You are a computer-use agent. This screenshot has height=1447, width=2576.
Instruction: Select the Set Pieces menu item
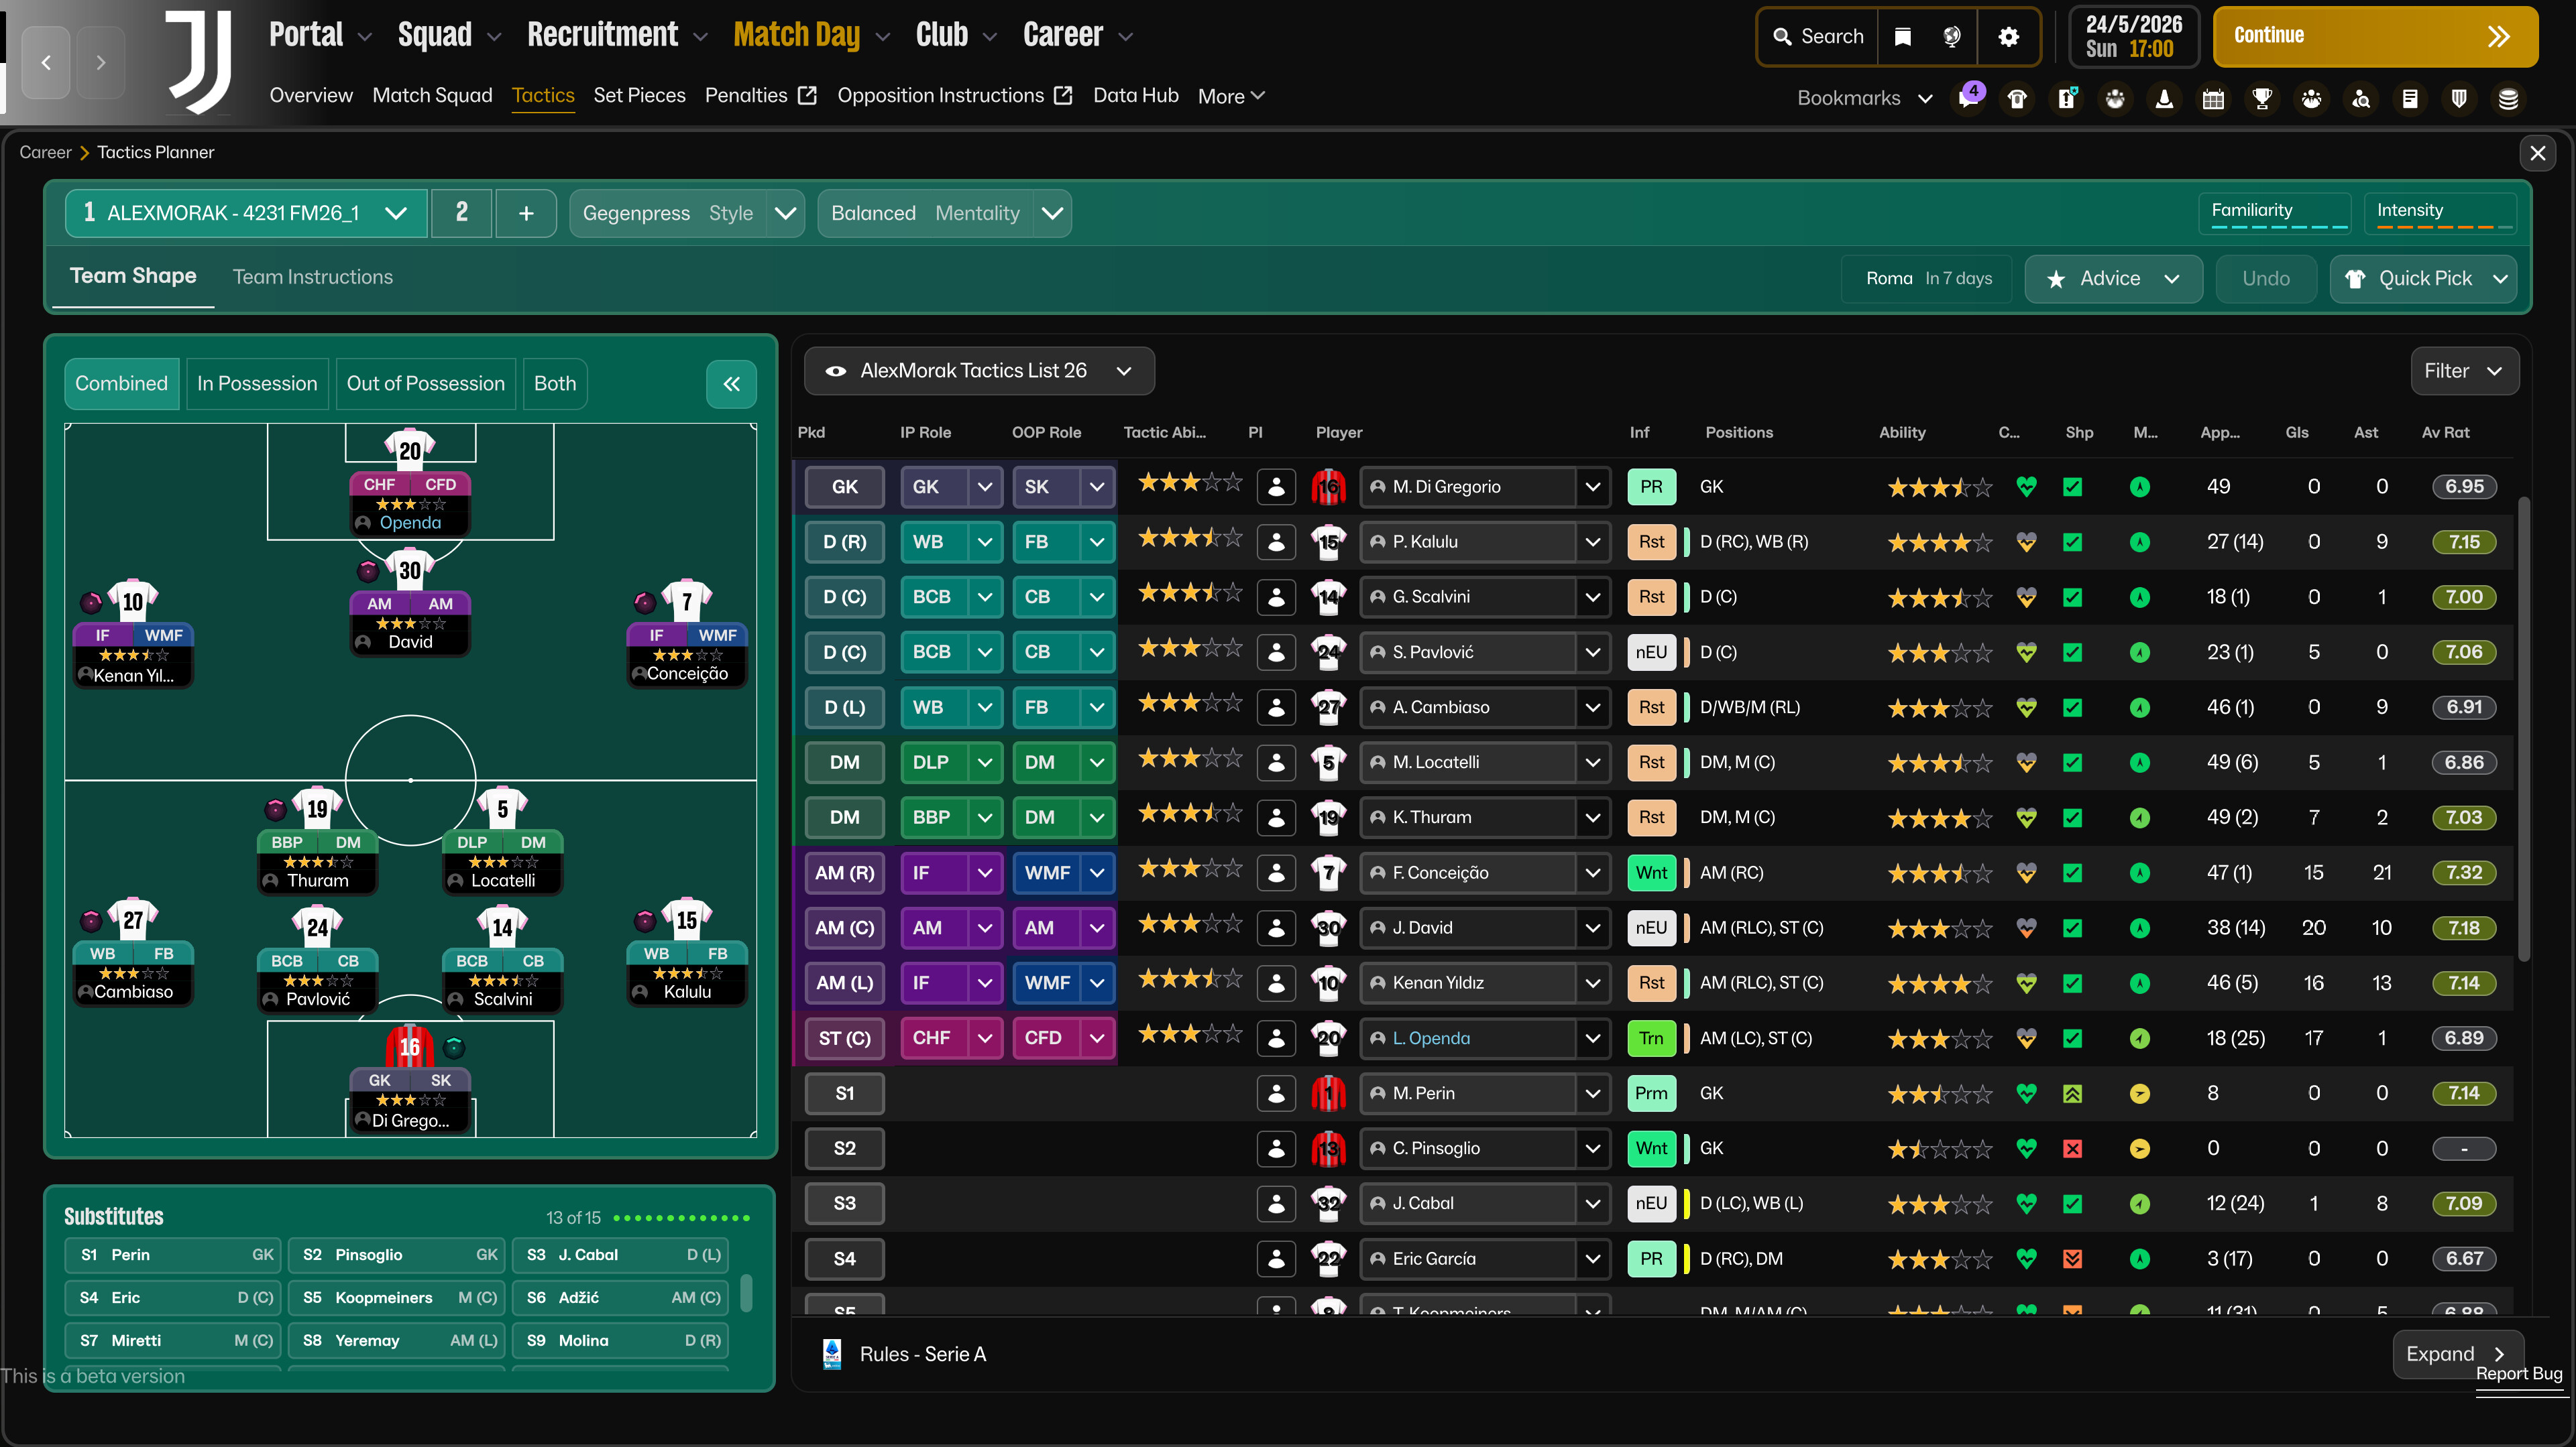click(639, 96)
